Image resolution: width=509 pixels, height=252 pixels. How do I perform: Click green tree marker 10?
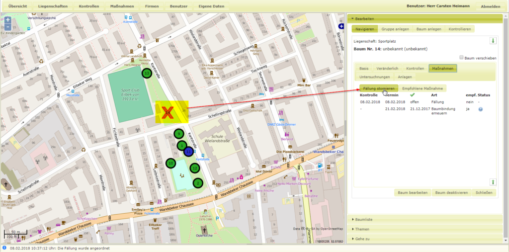click(x=170, y=163)
